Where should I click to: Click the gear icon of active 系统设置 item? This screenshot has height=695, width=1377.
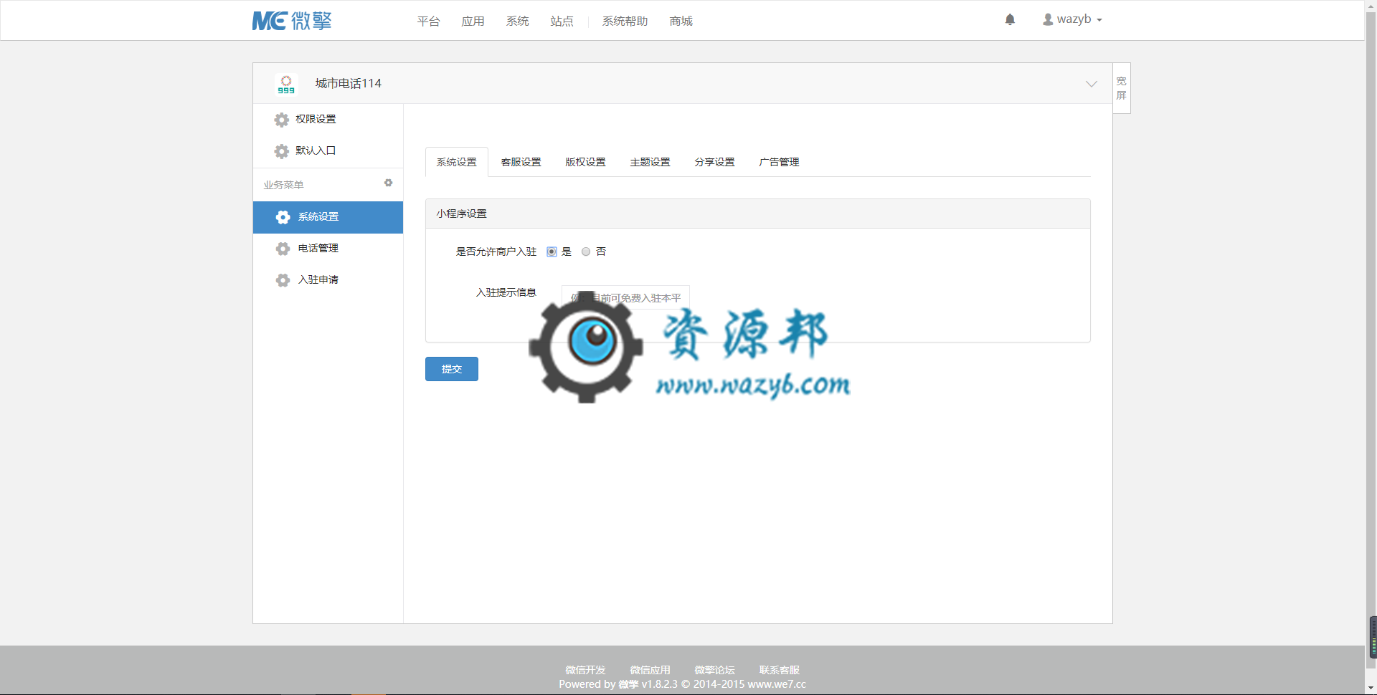tap(283, 217)
